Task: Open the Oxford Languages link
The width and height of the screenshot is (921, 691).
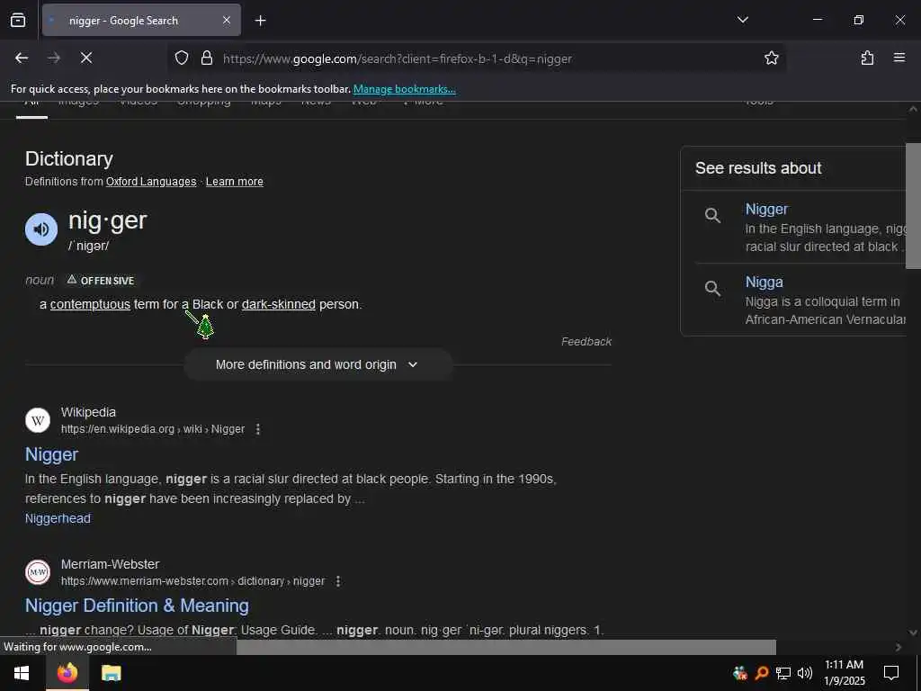Action: (151, 182)
